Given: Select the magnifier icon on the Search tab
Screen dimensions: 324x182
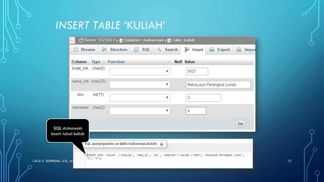Looking at the screenshot, I should click(158, 50).
